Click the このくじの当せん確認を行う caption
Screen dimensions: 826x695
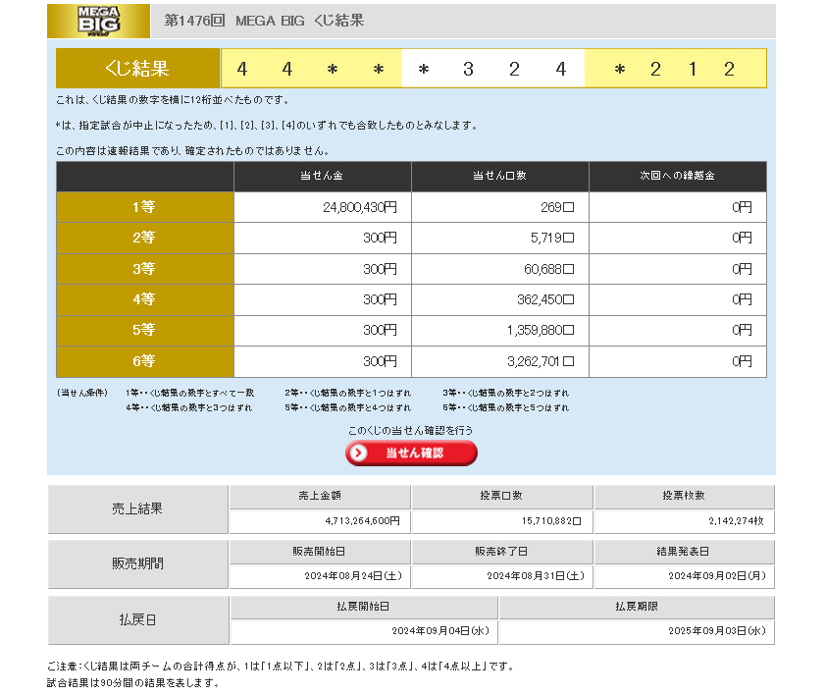410,431
